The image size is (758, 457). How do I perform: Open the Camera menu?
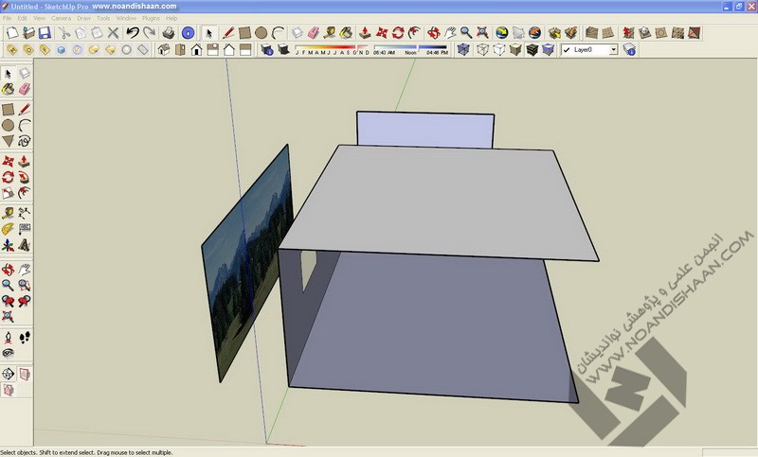pos(61,18)
